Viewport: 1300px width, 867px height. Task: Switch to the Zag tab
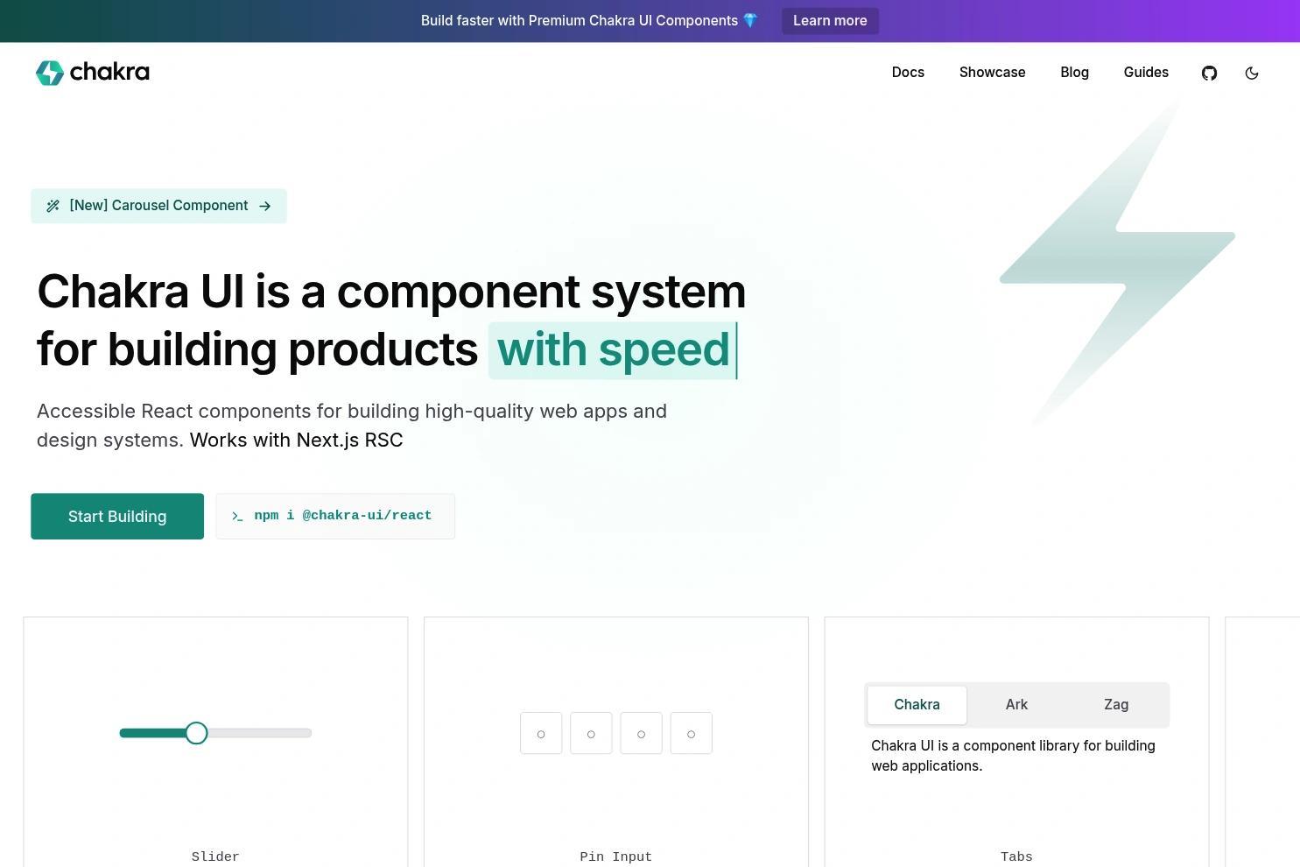(1116, 705)
